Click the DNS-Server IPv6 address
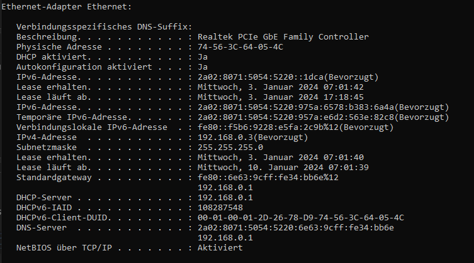Viewport: 474px width, 263px height. [x=295, y=228]
